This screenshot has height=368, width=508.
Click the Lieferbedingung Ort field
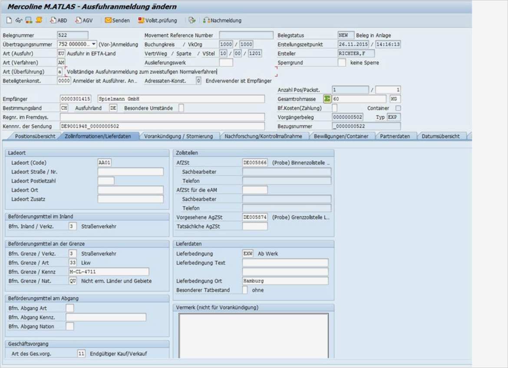285,280
